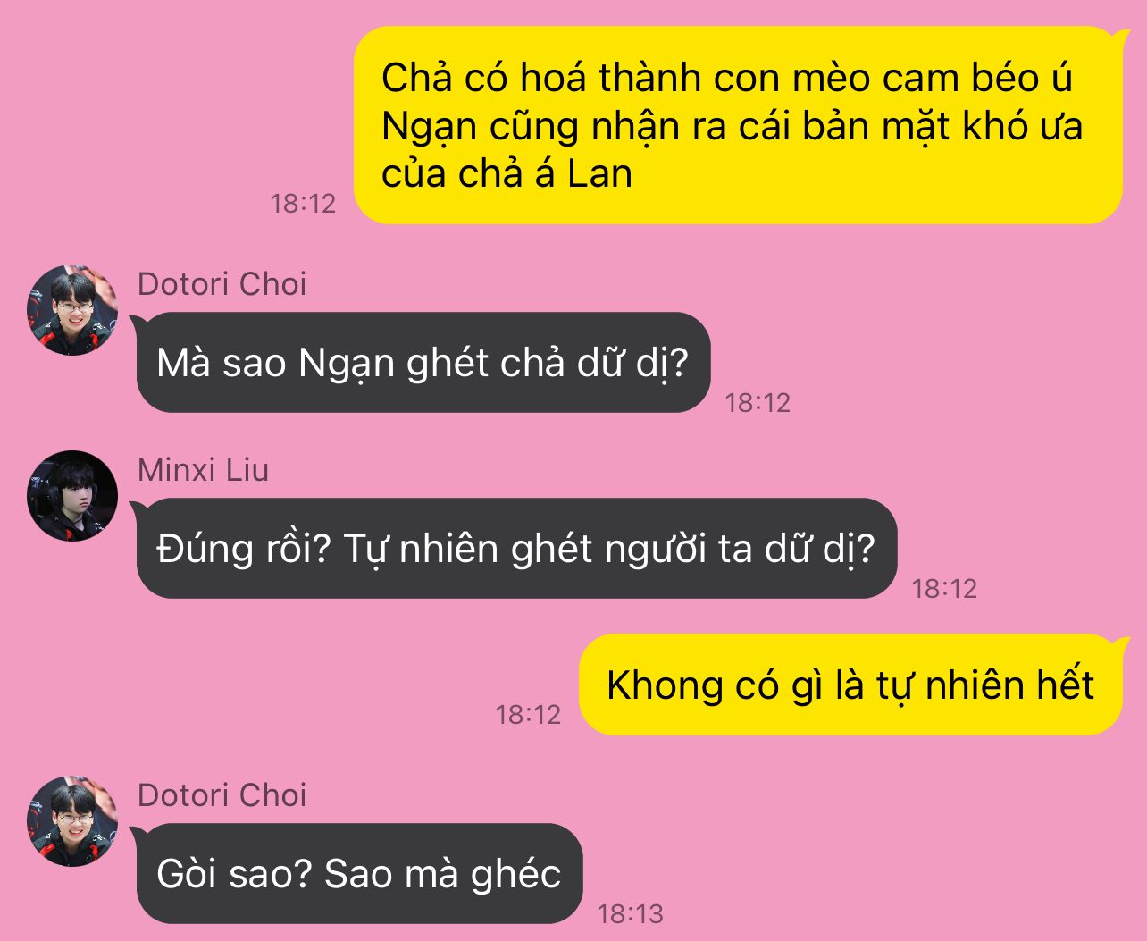The height and width of the screenshot is (941, 1147).
Task: Open Minxi Liu's profile picture
Action: 72,496
